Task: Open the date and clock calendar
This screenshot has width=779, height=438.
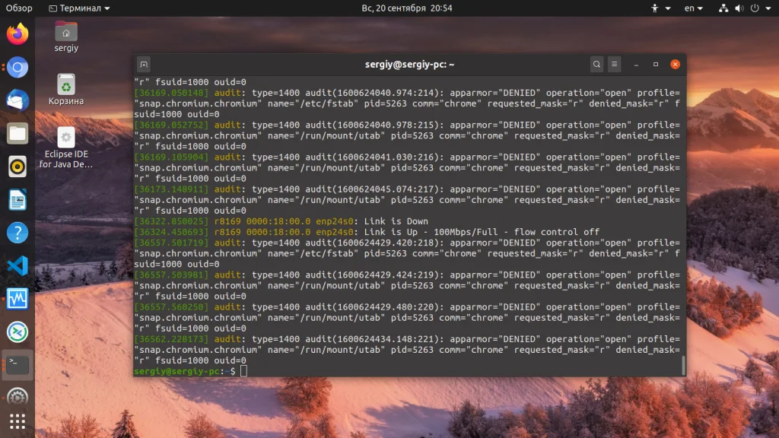Action: pyautogui.click(x=407, y=8)
